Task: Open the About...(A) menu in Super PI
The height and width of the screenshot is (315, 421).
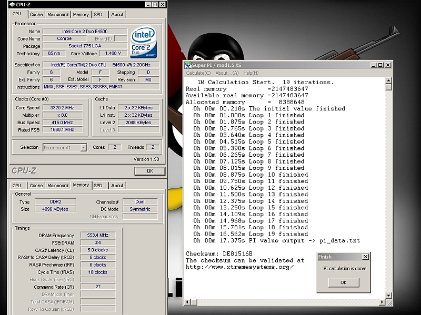Action: pos(227,73)
